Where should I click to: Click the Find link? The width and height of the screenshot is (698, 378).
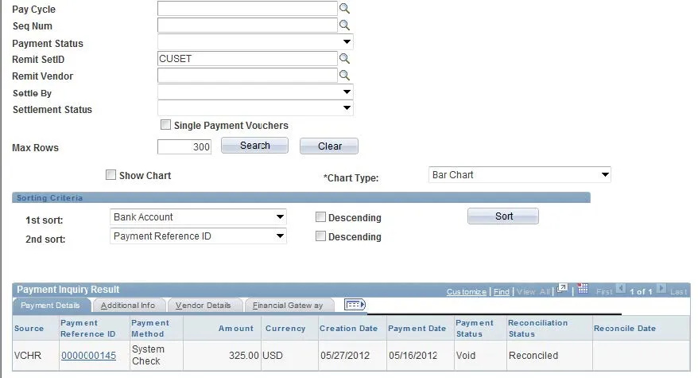point(502,291)
